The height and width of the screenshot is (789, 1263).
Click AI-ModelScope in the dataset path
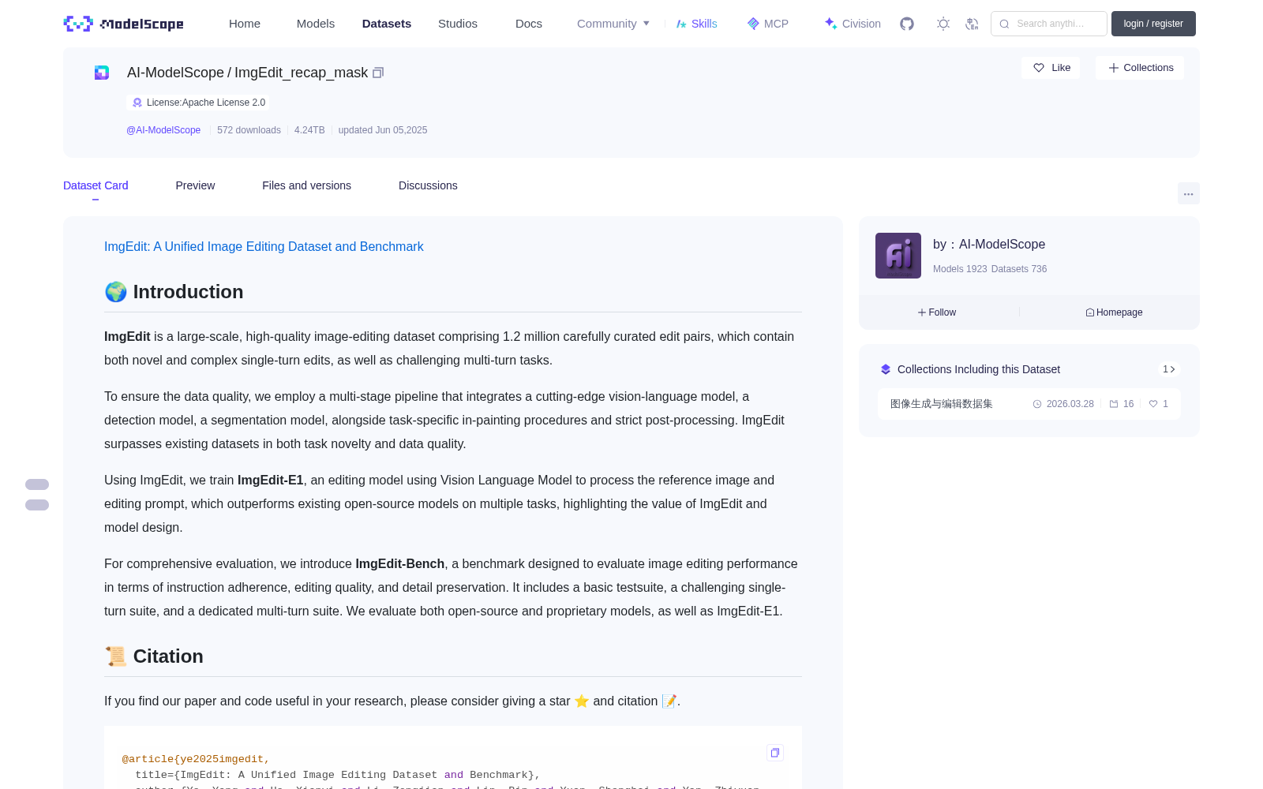coord(175,73)
